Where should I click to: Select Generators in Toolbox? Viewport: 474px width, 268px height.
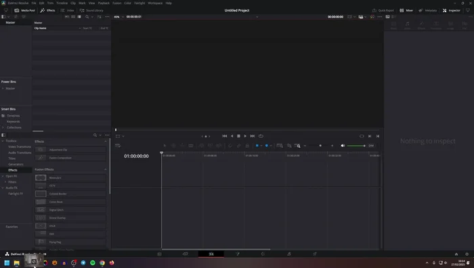16,164
